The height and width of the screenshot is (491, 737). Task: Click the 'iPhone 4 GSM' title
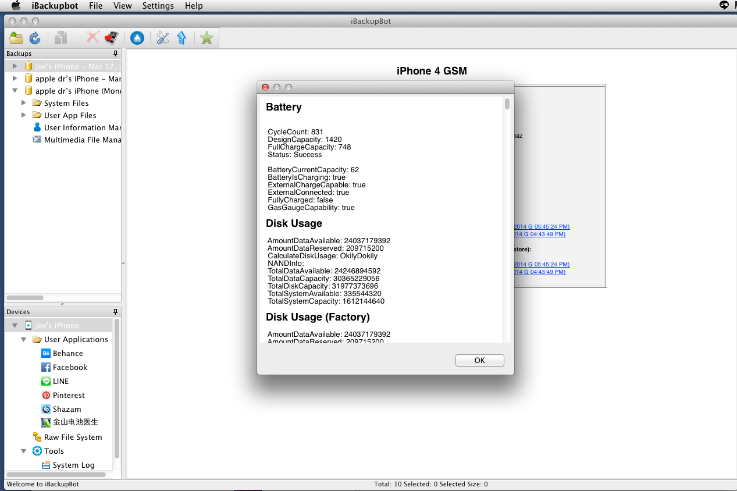point(432,71)
